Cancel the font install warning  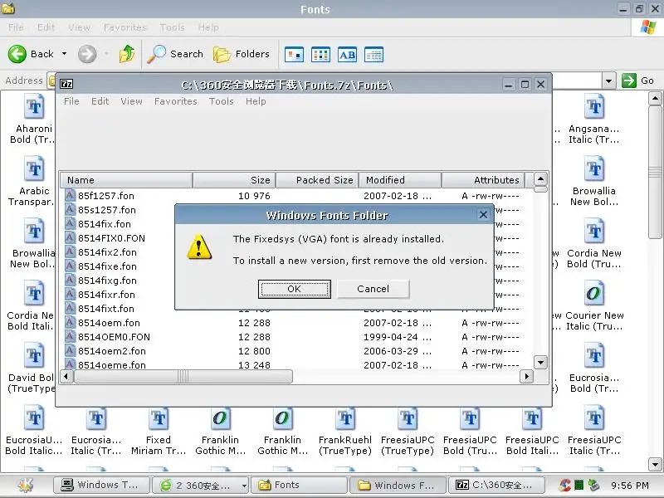point(373,289)
